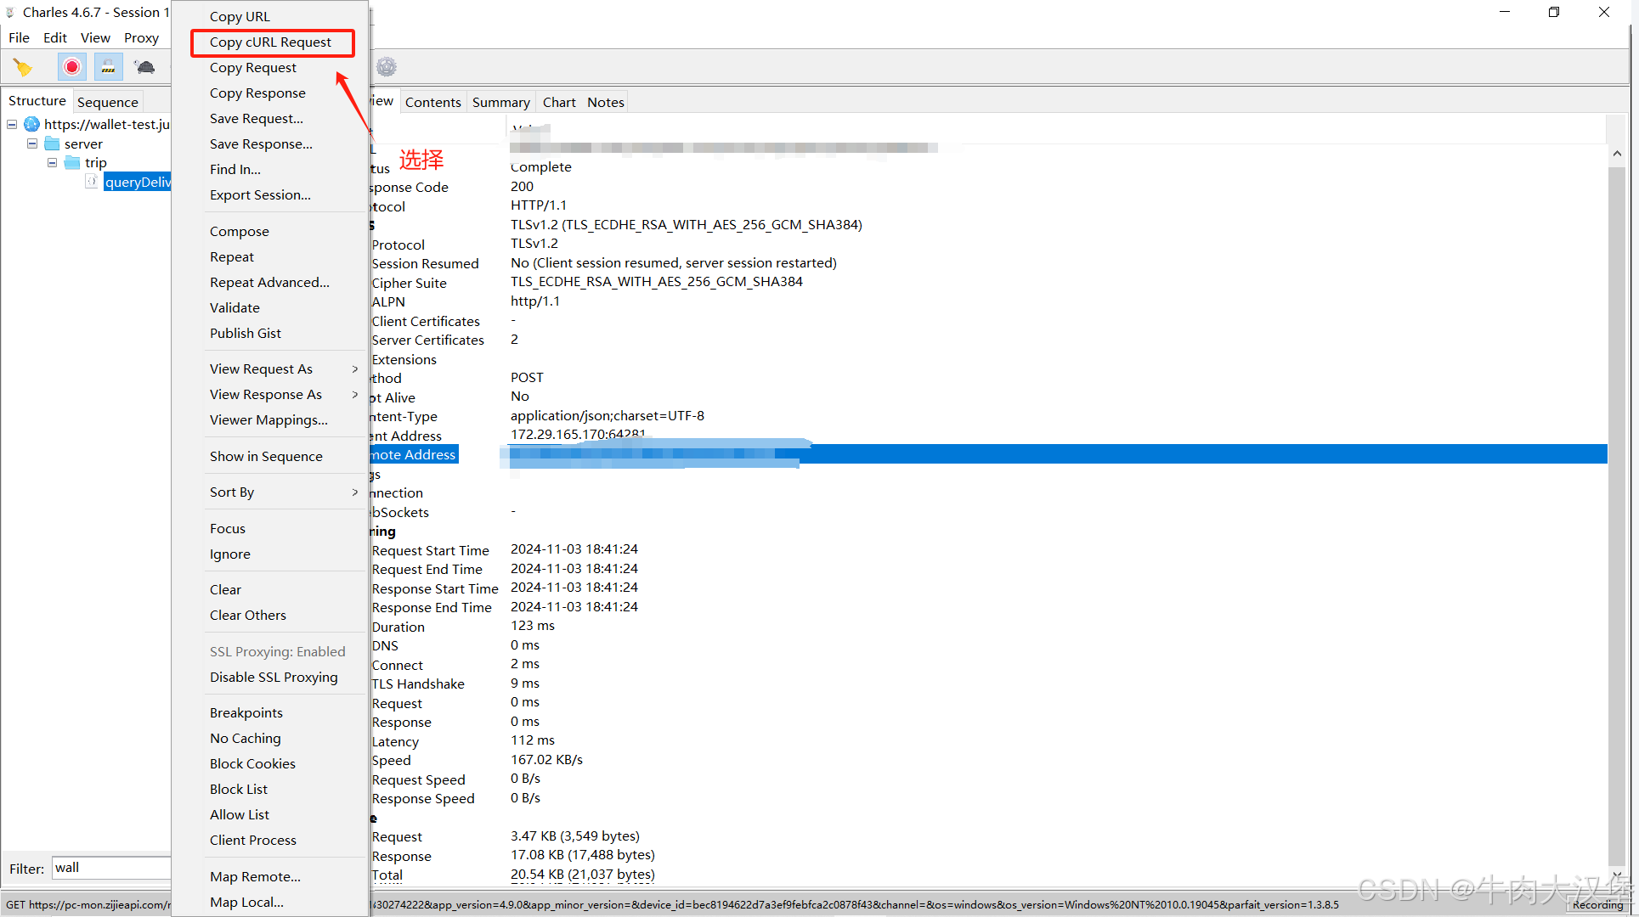Choose Disable SSL Proxying from menu

[274, 677]
